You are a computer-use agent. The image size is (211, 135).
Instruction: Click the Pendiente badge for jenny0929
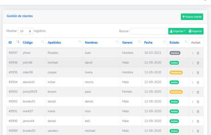point(176,92)
